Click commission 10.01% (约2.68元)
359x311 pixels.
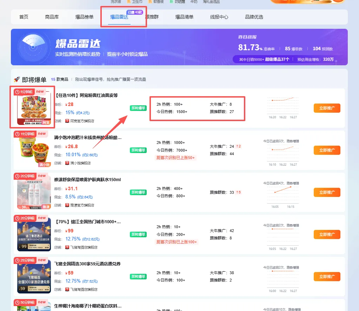81,154
